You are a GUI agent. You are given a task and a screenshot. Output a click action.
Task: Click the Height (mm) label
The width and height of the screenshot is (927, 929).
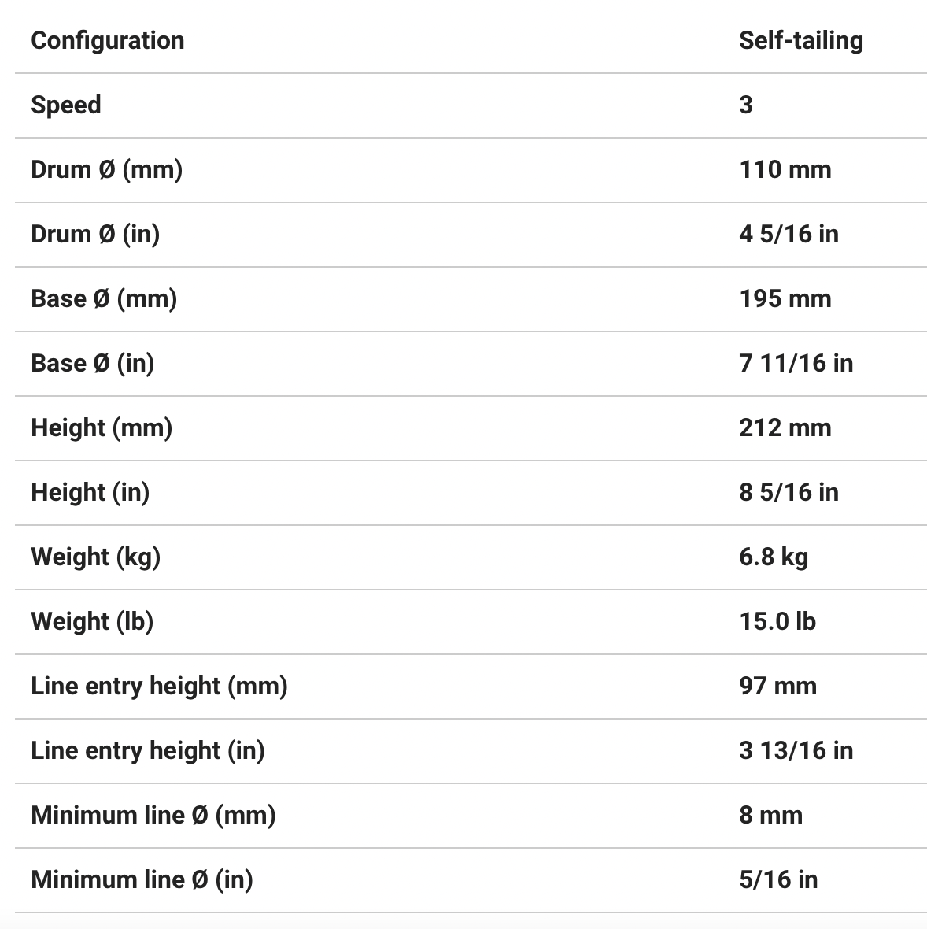[102, 428]
